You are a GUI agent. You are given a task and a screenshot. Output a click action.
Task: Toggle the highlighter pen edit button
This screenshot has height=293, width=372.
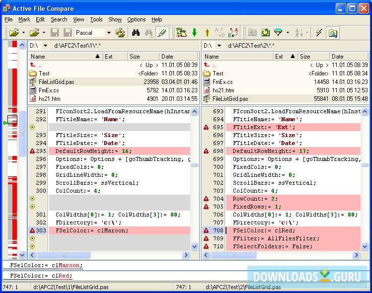162,32
